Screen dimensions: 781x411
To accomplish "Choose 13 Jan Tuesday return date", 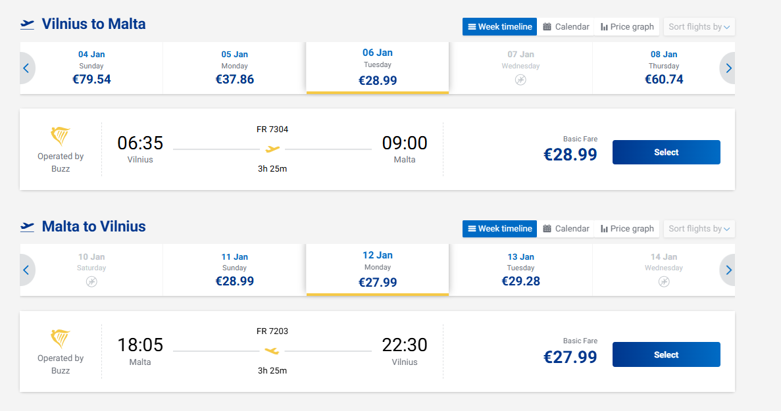I will click(520, 270).
